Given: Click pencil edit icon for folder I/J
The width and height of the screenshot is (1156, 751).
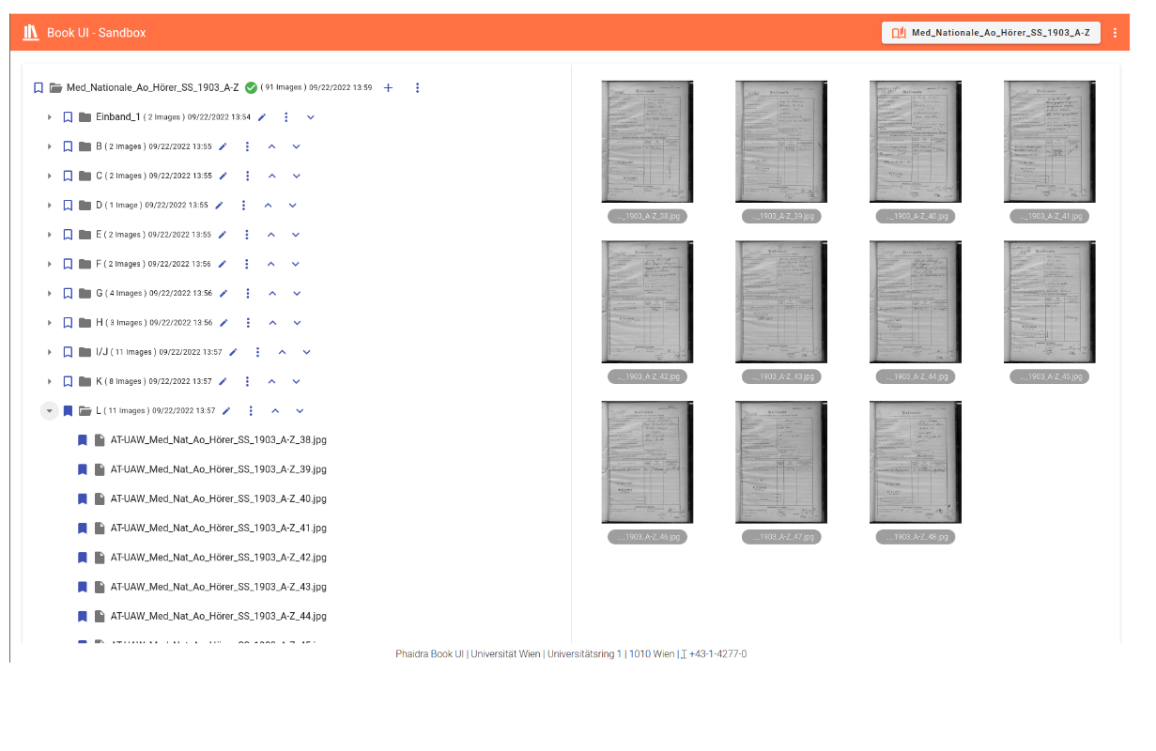Looking at the screenshot, I should tap(233, 353).
